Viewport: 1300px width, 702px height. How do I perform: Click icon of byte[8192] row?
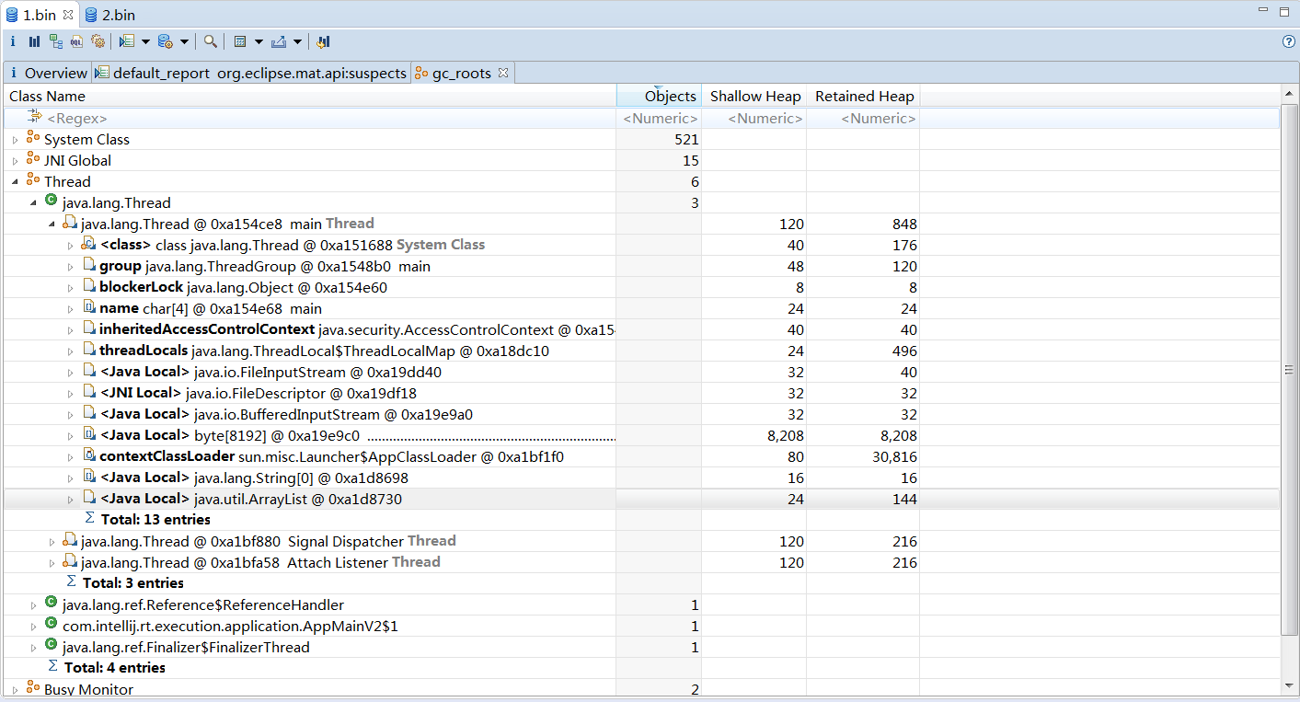89,434
